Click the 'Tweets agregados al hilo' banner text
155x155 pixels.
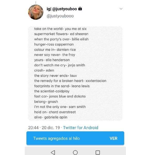pyautogui.click(x=56, y=138)
